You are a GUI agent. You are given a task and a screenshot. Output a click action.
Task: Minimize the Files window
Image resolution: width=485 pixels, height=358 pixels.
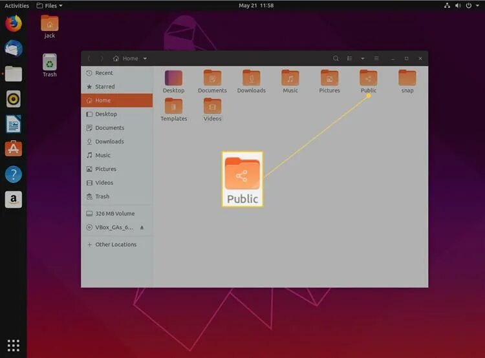coord(393,58)
